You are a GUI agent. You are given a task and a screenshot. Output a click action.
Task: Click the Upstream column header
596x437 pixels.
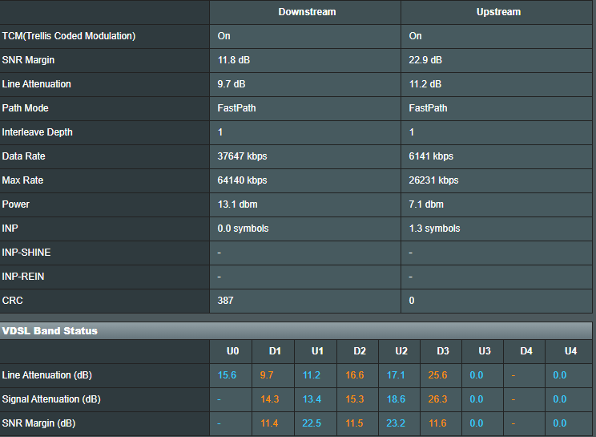click(498, 12)
